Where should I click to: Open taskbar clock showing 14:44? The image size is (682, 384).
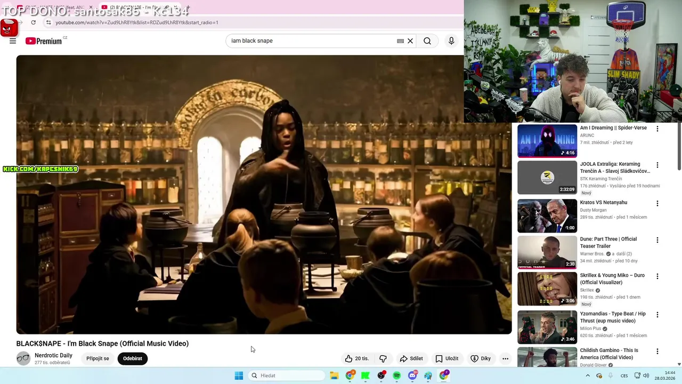pos(665,375)
